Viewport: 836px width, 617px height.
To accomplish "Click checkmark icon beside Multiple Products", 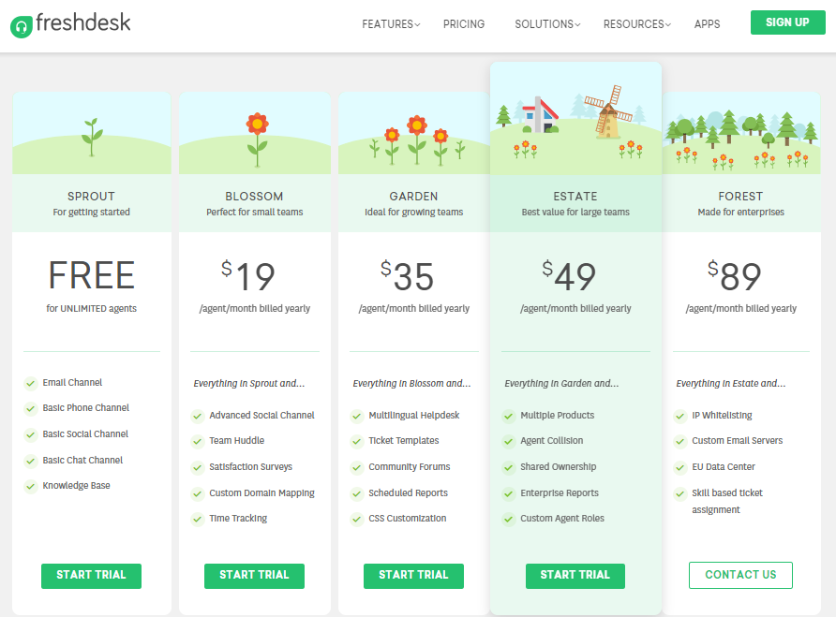I will tap(509, 416).
